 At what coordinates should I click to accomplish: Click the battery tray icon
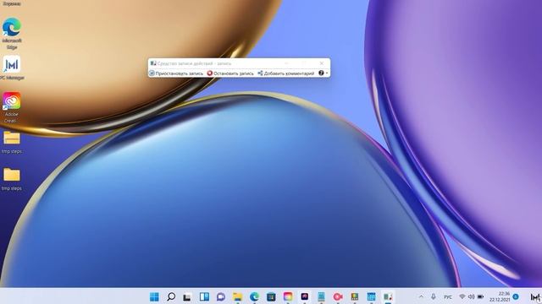(x=480, y=296)
